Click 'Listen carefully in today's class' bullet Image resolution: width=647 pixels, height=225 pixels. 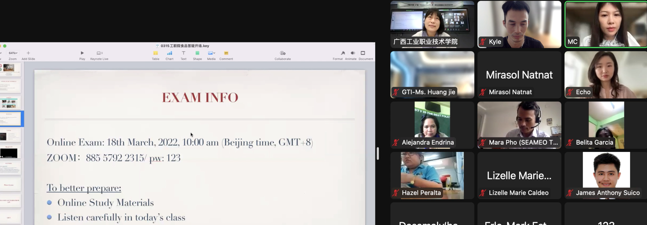pos(121,217)
